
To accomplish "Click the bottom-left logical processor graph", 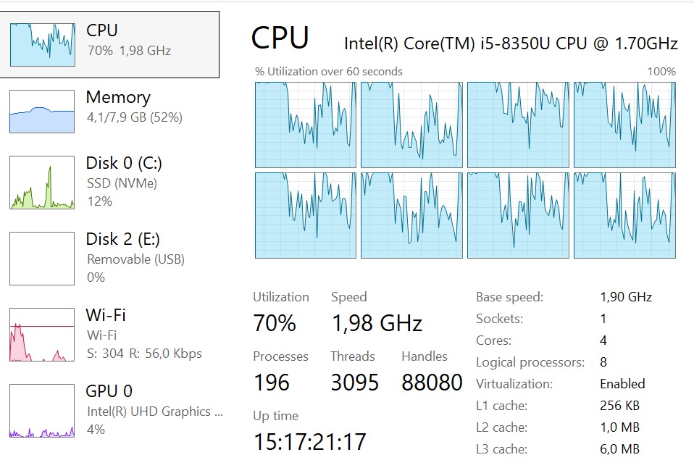I will pos(305,215).
